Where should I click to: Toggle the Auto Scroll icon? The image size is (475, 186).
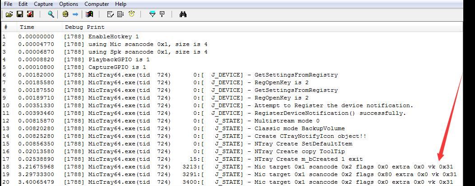pyautogui.click(x=121, y=14)
